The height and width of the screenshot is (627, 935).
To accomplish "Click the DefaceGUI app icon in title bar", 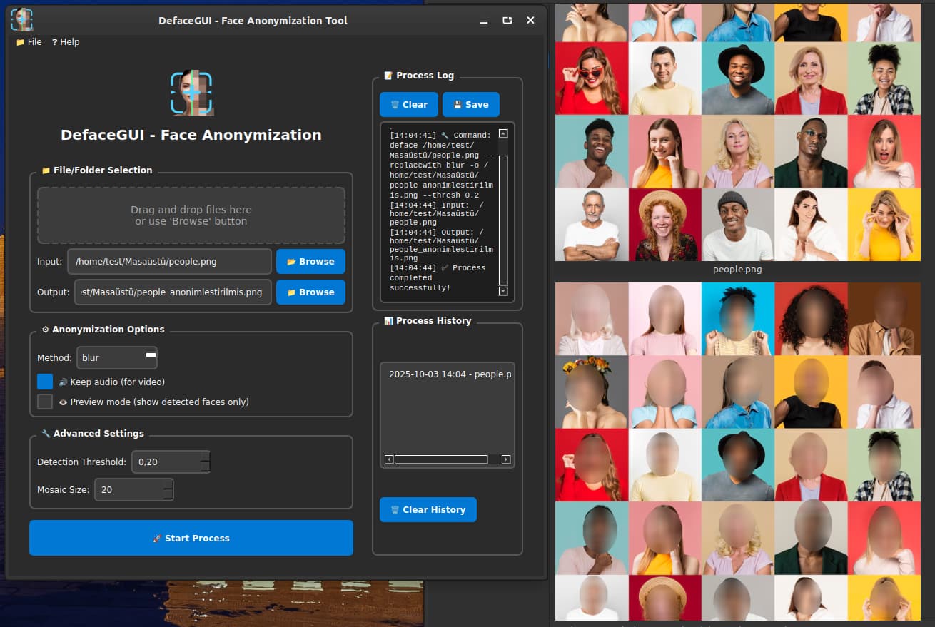I will (22, 20).
